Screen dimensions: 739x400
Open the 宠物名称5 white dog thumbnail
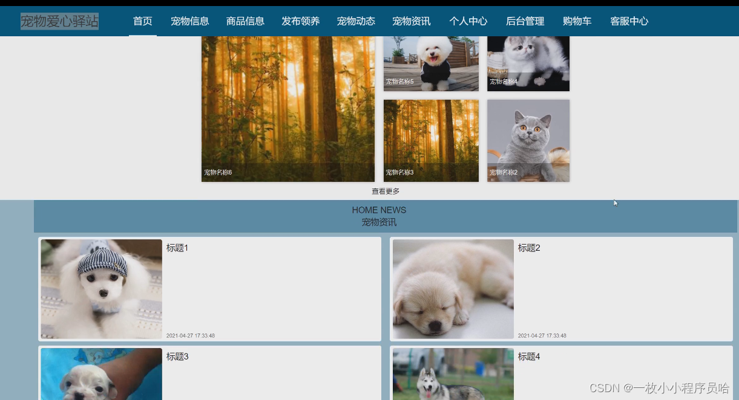point(431,63)
